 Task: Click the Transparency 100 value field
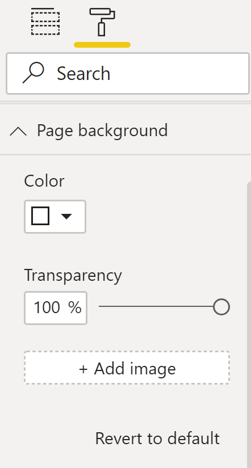pos(56,307)
